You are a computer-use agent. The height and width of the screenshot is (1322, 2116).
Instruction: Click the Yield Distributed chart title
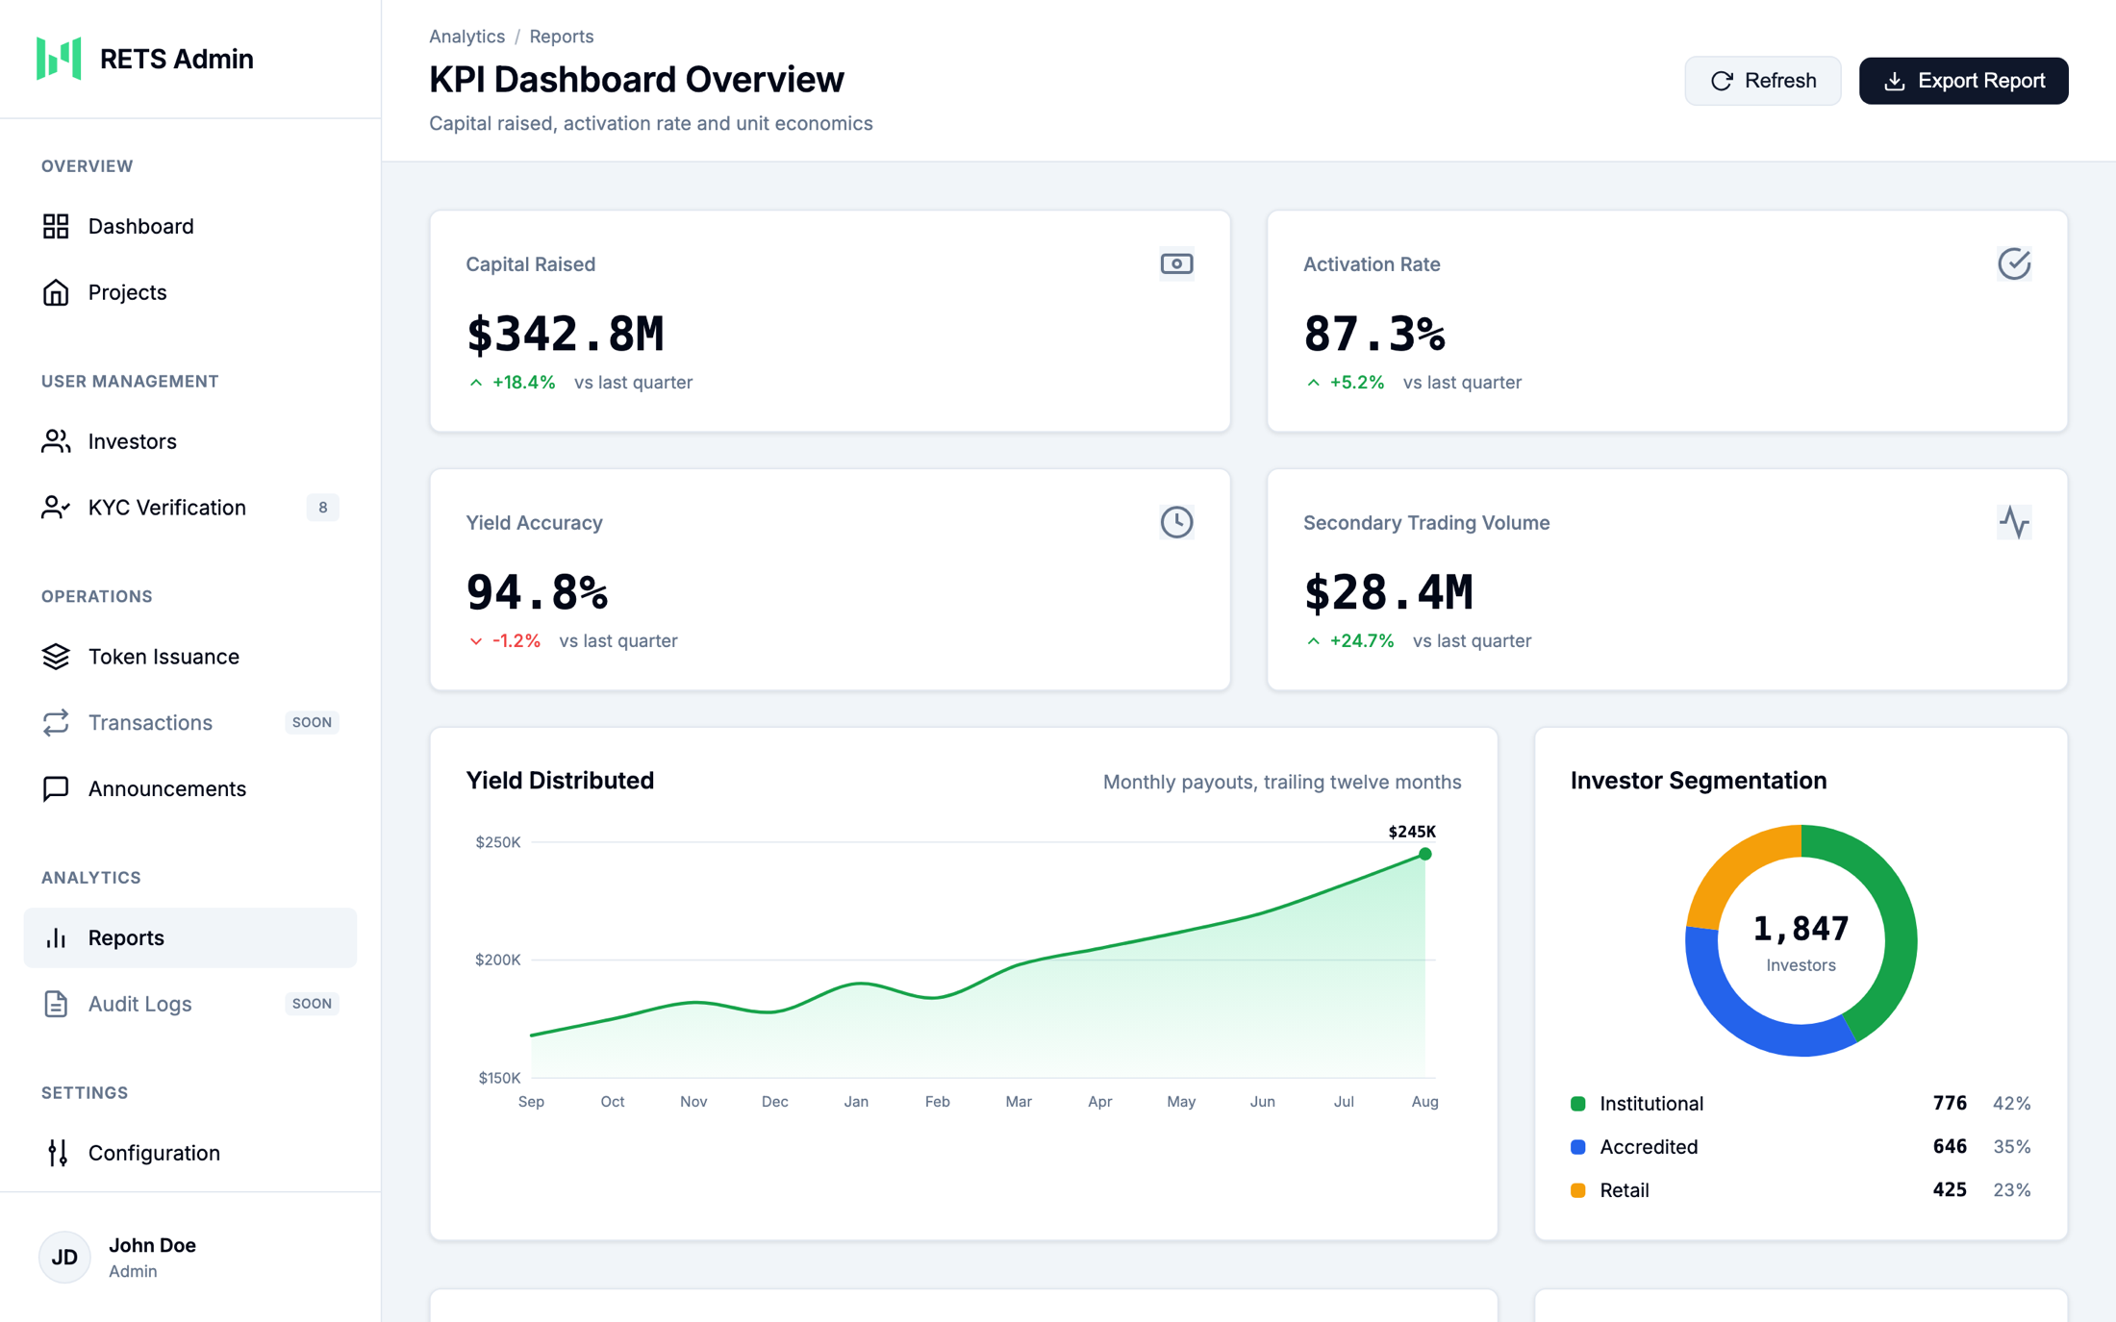560,781
